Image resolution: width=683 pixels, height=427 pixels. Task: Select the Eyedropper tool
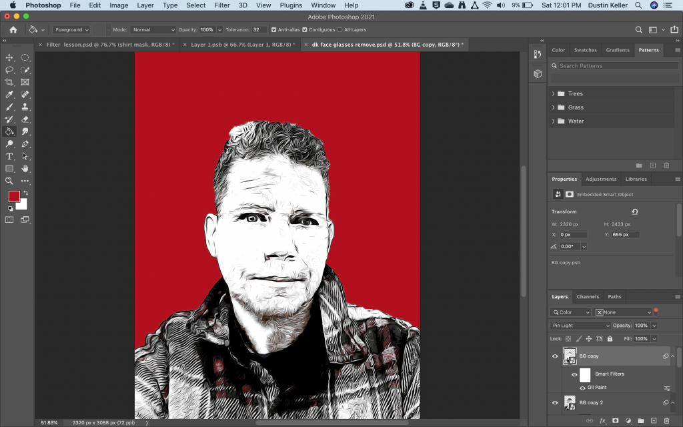[x=9, y=95]
